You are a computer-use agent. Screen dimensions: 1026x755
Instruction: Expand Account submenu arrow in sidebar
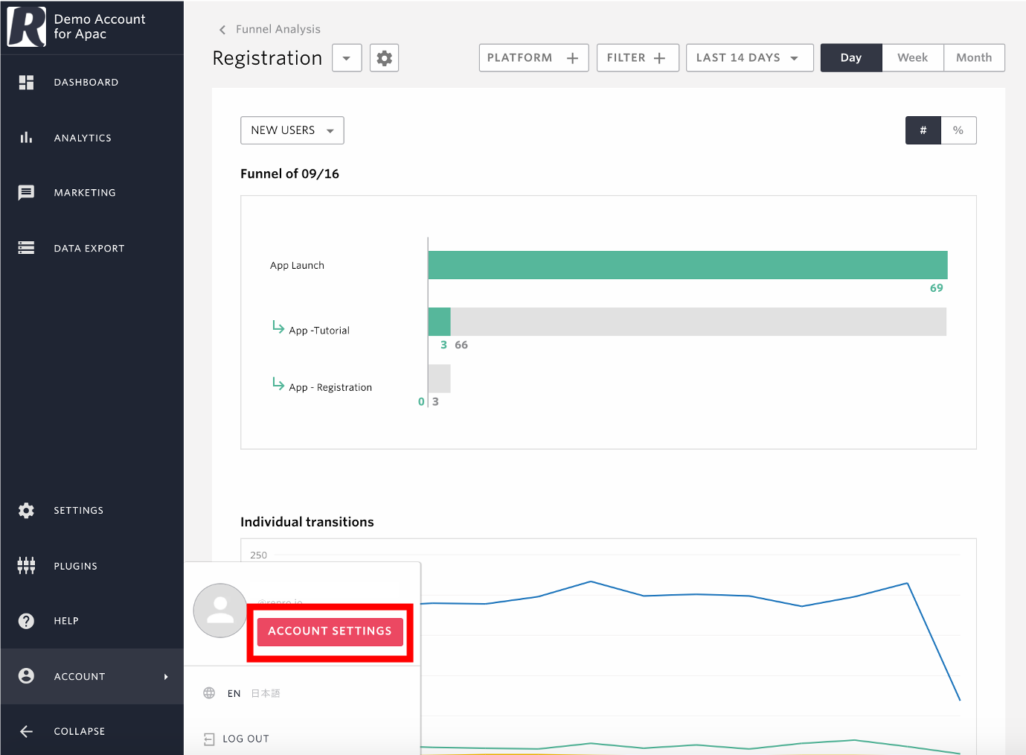point(166,676)
